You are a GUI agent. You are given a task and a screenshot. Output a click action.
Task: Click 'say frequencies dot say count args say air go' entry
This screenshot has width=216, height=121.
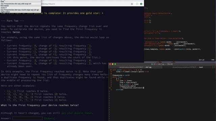(x=20, y=10)
